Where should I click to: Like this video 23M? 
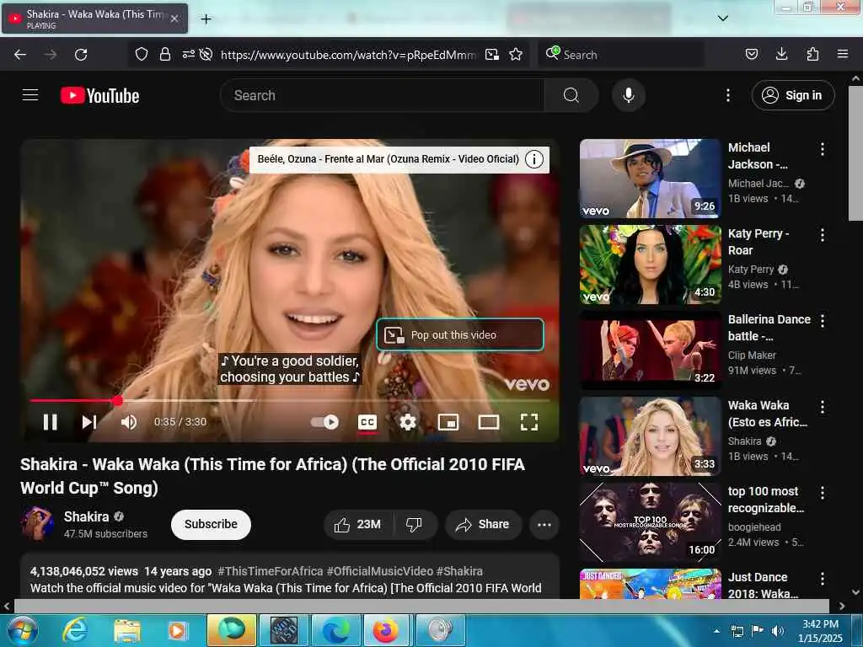pyautogui.click(x=358, y=524)
